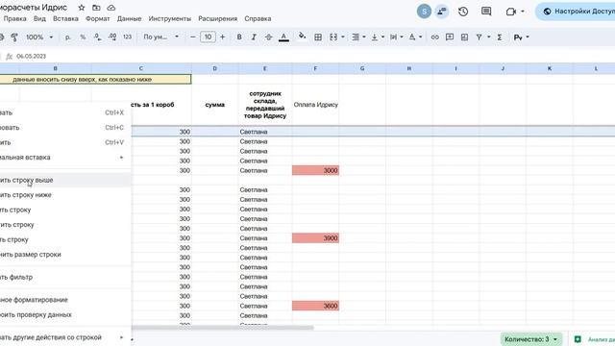Star the document with the star icon
The height and width of the screenshot is (346, 615).
(x=81, y=8)
